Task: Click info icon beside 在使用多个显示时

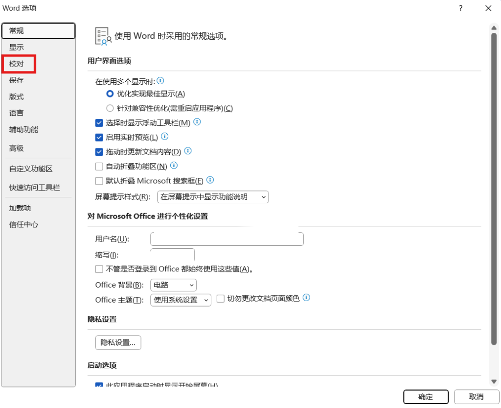Action: pos(160,81)
